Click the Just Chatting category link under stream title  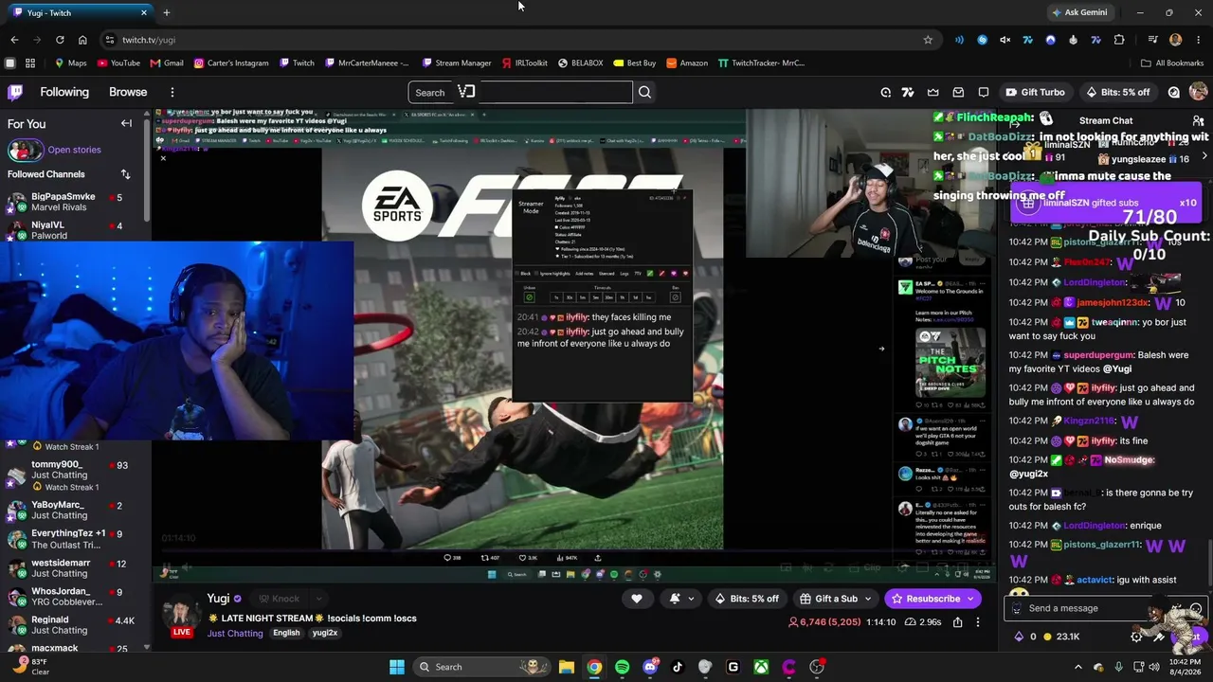[x=235, y=634]
